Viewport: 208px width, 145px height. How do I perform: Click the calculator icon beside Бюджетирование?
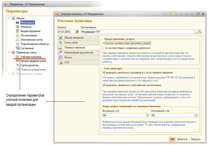(17, 31)
